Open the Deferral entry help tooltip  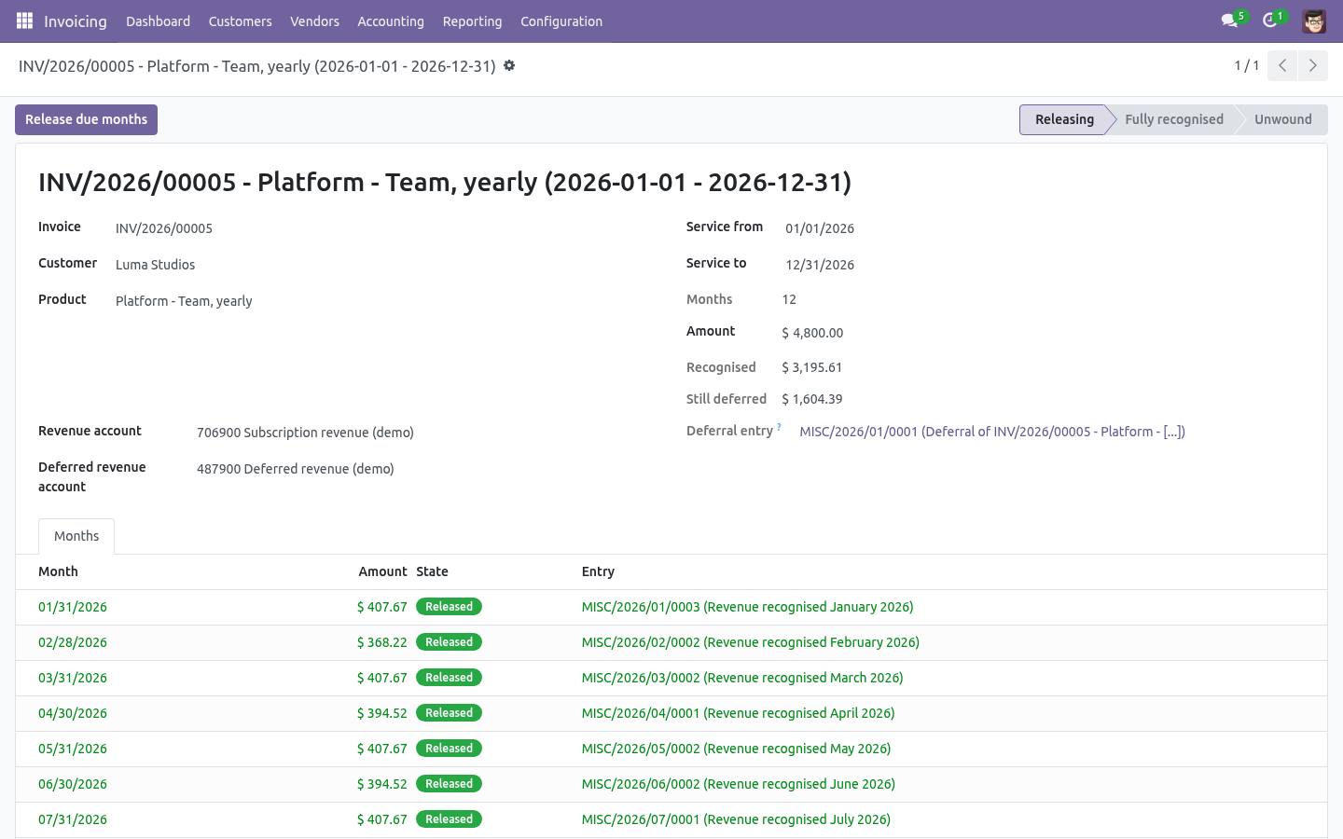pos(779,427)
